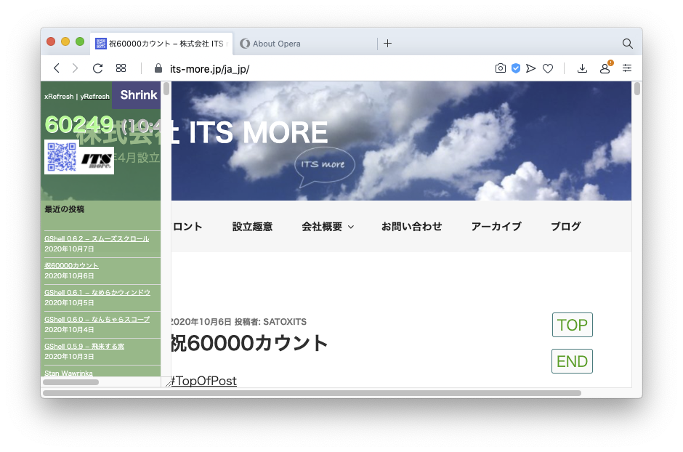
Task: Click the green TOP button
Action: (x=572, y=325)
